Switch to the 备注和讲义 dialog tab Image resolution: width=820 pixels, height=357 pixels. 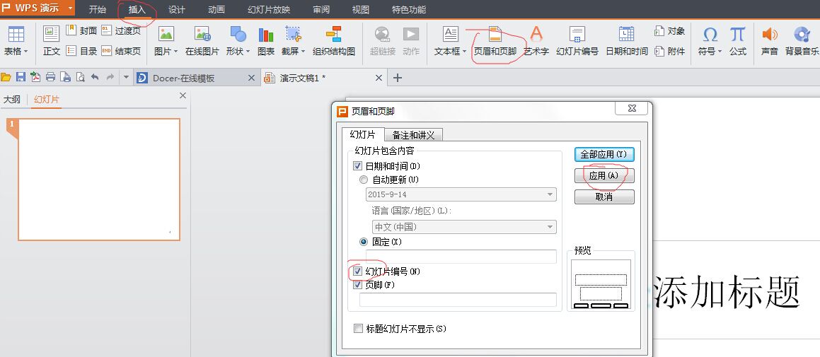point(413,135)
